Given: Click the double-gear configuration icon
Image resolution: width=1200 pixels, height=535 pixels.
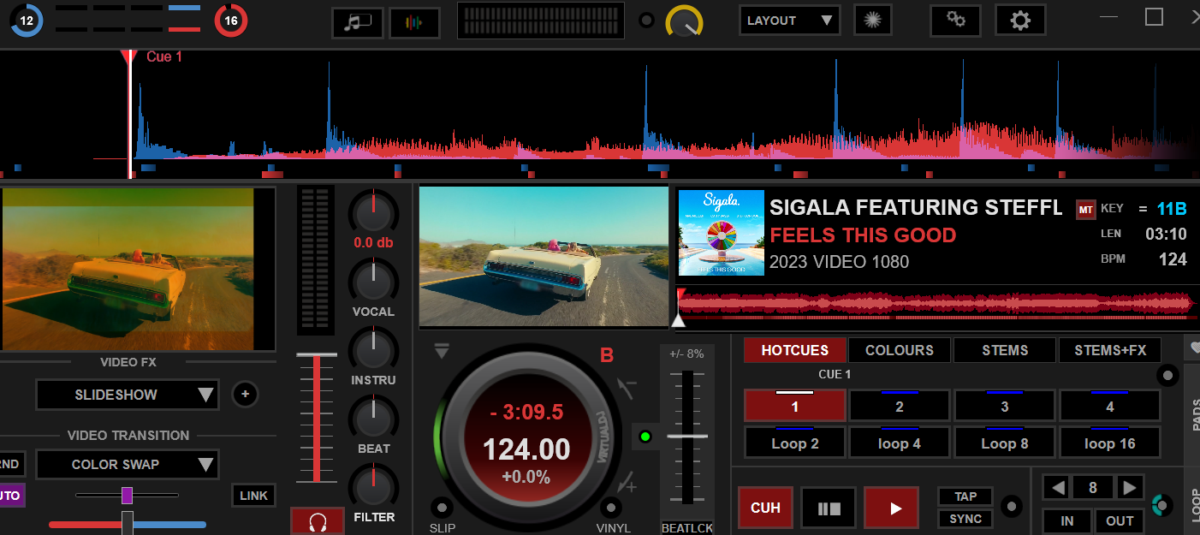Looking at the screenshot, I should (x=955, y=21).
